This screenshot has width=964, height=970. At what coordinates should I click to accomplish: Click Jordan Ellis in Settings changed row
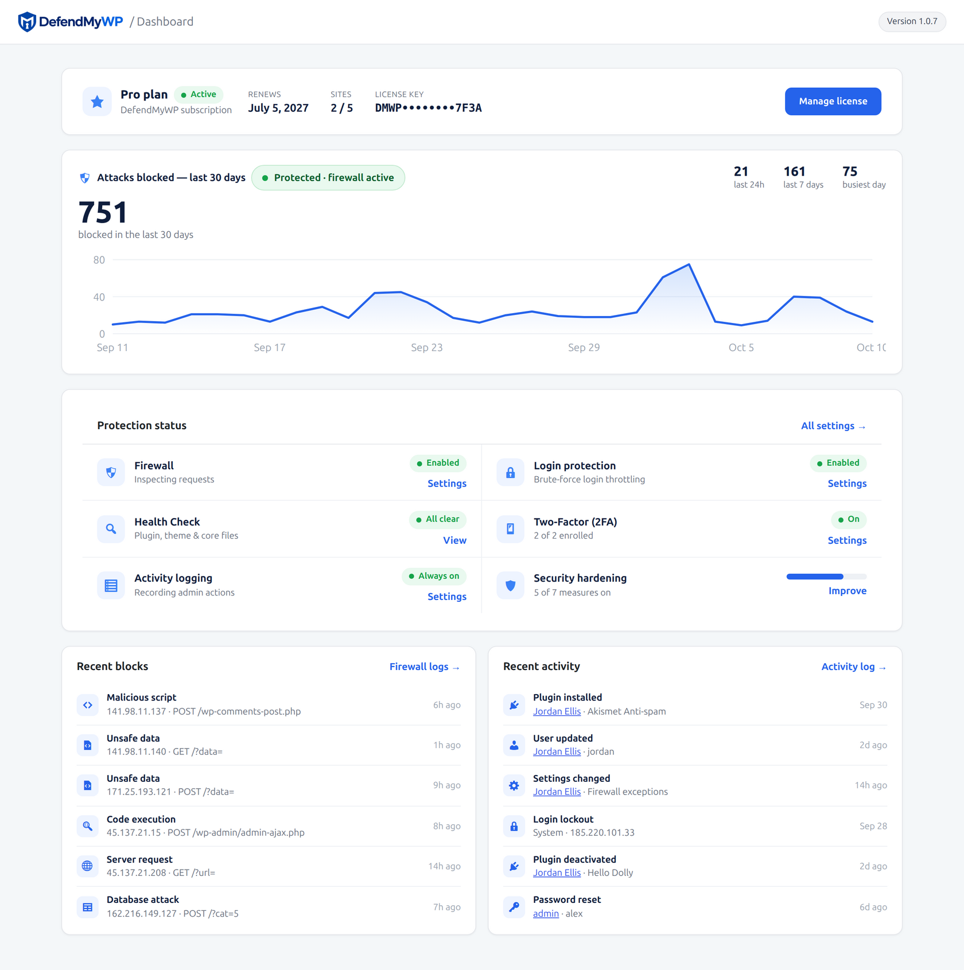[557, 792]
